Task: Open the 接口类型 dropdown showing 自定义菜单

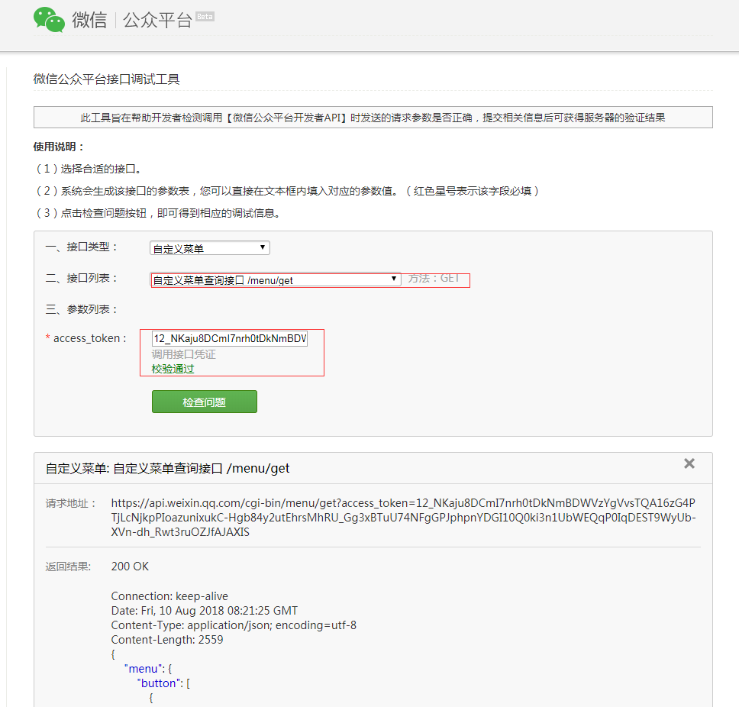Action: tap(210, 248)
